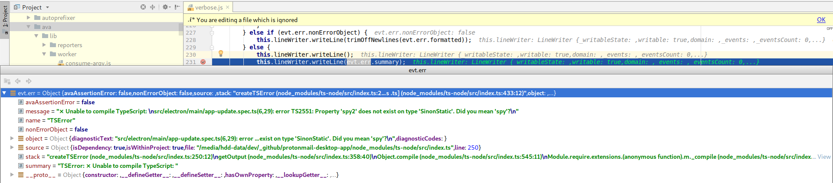Click the code inspection OFF indicator
833x183 pixels.
(829, 29)
